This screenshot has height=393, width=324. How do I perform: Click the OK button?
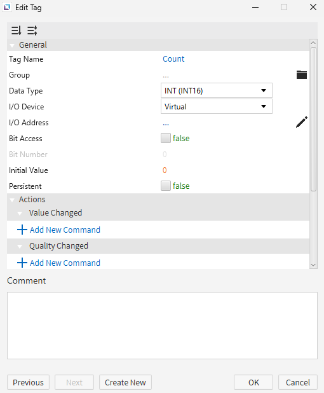253,382
